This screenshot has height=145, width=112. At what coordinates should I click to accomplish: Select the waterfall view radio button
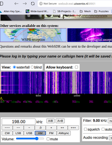click(x=14, y=67)
